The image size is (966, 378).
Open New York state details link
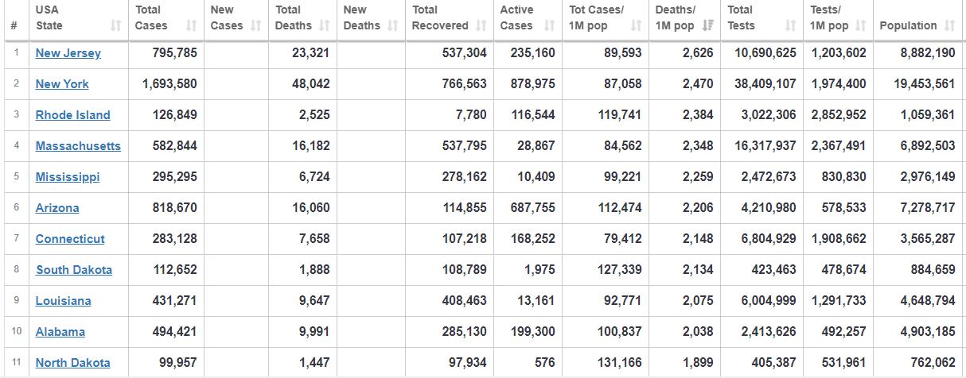(x=62, y=84)
